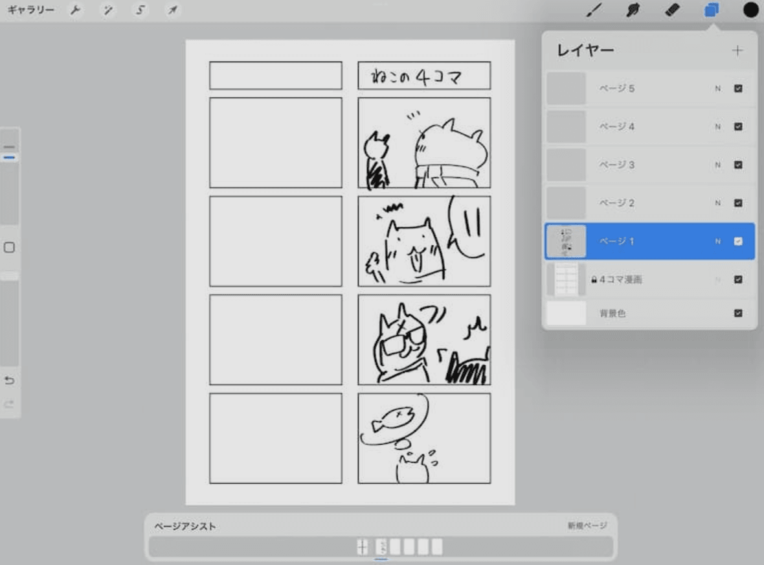The image size is (764, 565).
Task: Disable visibility for layer ページ2
Action: click(x=737, y=203)
